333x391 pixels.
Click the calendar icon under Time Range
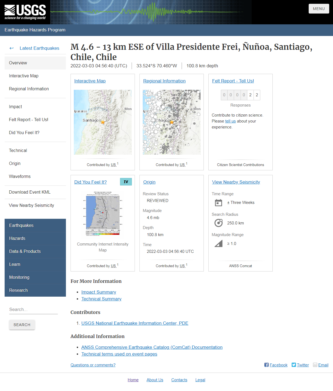(218, 203)
